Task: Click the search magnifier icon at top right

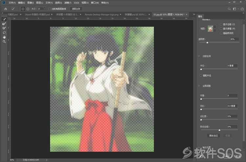Action: [229, 9]
